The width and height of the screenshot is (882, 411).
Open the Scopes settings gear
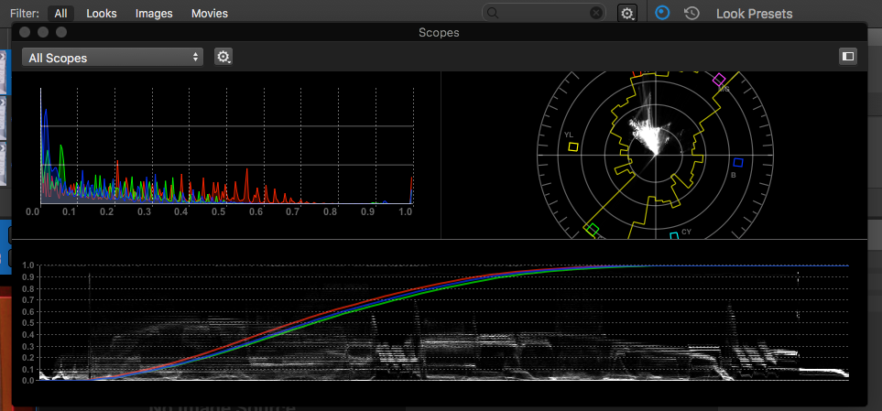pyautogui.click(x=223, y=57)
